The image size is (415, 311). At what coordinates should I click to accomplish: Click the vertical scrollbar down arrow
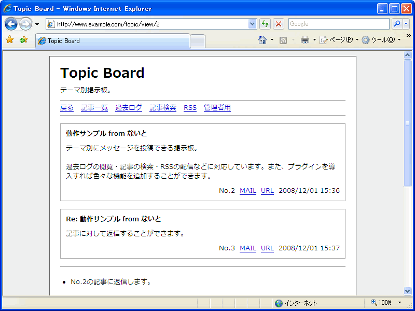tap(407, 291)
